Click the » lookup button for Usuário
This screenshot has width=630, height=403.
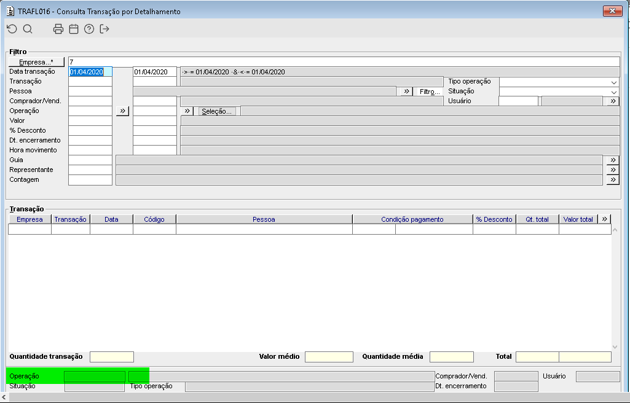[612, 101]
